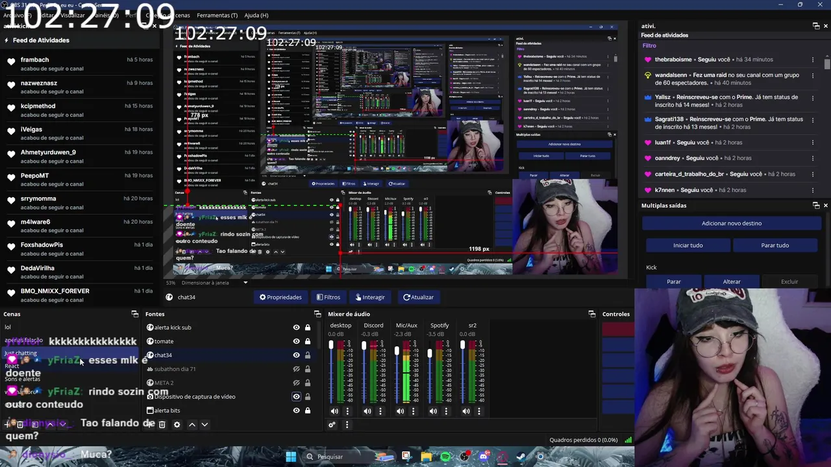
Task: Mute the Discord audio channel
Action: [x=367, y=411]
